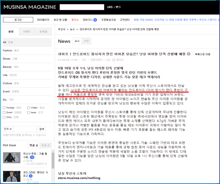This screenshot has height=184, width=220.
Task: Select the Shoes 신발 category
Action: tap(27, 59)
